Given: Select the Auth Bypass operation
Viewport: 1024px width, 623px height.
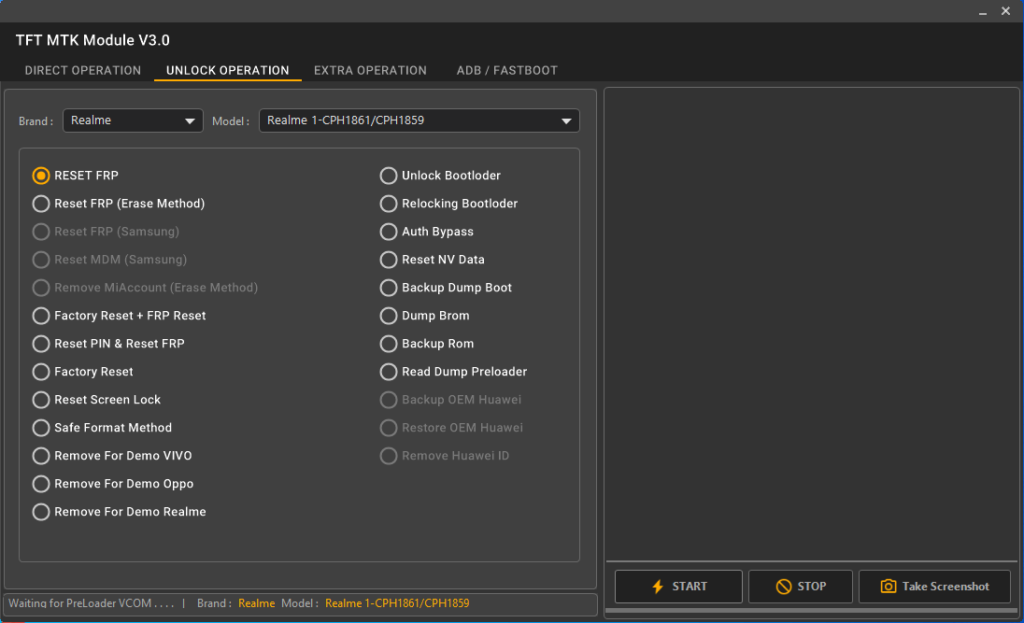Looking at the screenshot, I should tap(388, 231).
